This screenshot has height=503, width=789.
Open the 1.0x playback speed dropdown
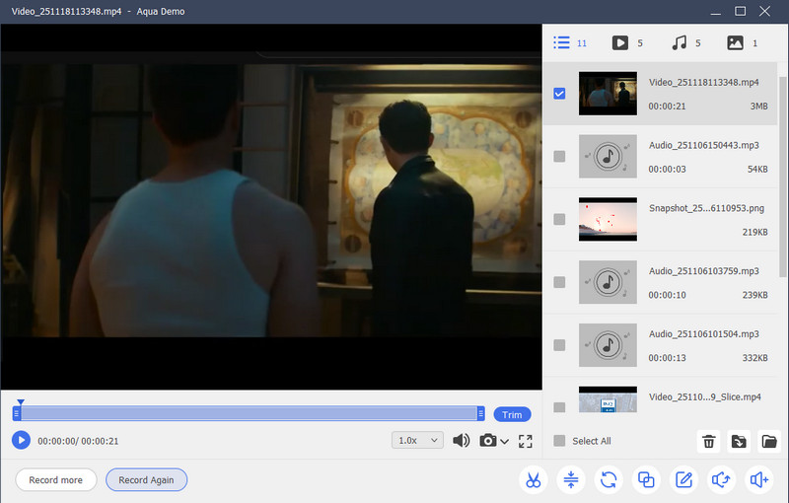(x=417, y=441)
